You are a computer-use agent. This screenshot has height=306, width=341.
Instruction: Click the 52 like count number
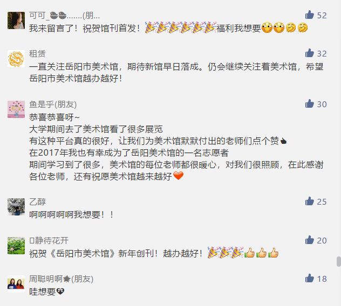(x=322, y=16)
